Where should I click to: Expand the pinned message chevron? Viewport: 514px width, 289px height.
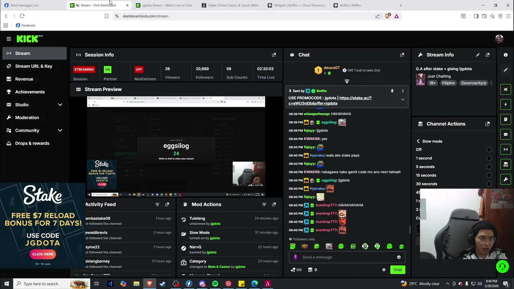[x=403, y=100]
